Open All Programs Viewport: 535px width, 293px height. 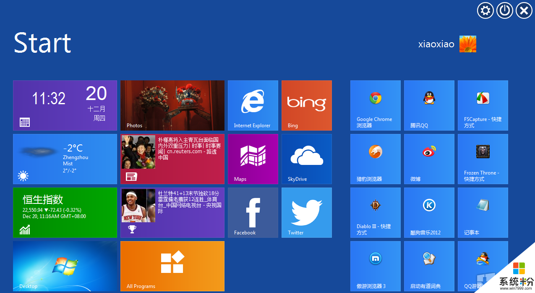coord(172,266)
